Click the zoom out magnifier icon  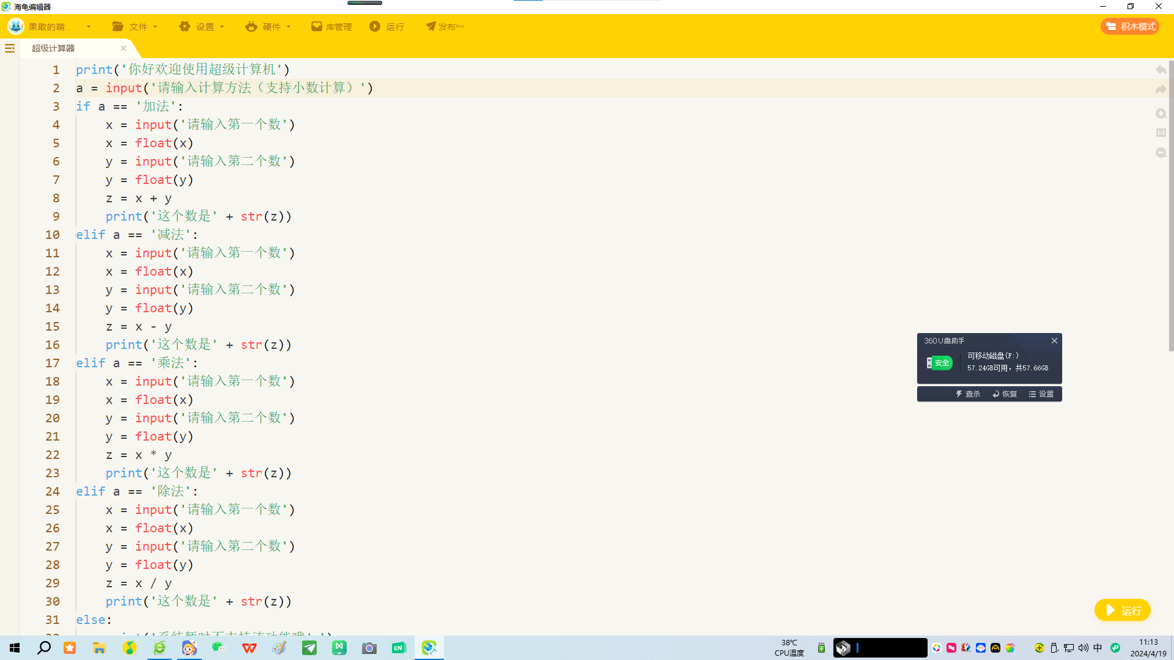pos(1161,153)
